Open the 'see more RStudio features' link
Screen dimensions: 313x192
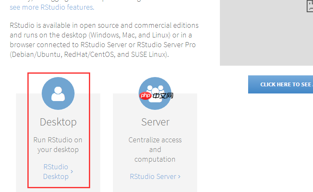[x=52, y=7]
